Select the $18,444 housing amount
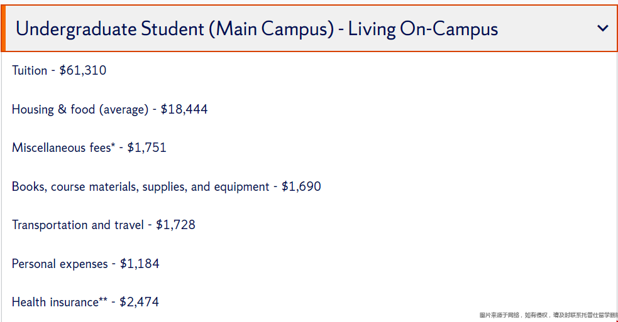 (x=184, y=110)
